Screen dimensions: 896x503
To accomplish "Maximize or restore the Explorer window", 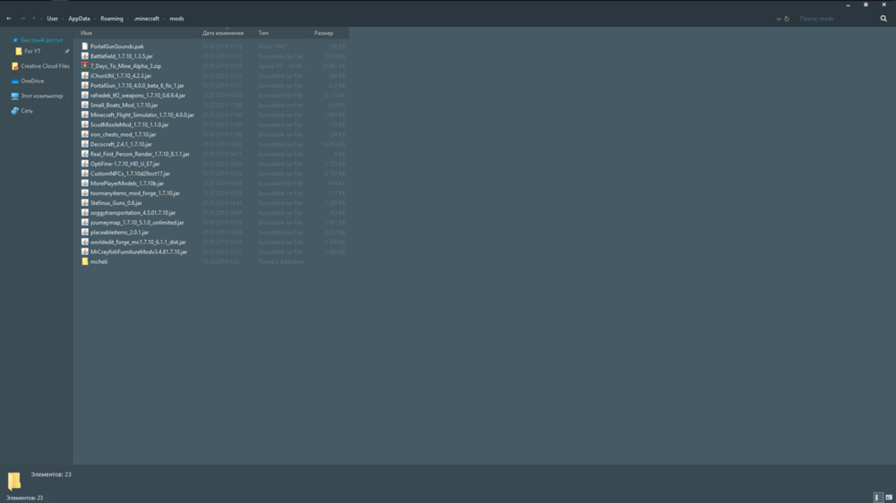I will coord(866,4).
